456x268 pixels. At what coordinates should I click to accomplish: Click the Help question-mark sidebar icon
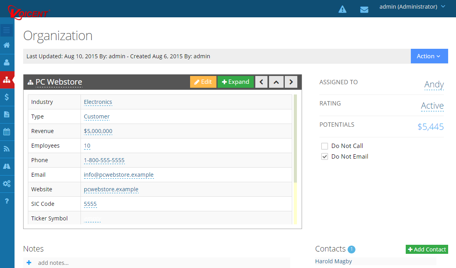[x=7, y=201]
